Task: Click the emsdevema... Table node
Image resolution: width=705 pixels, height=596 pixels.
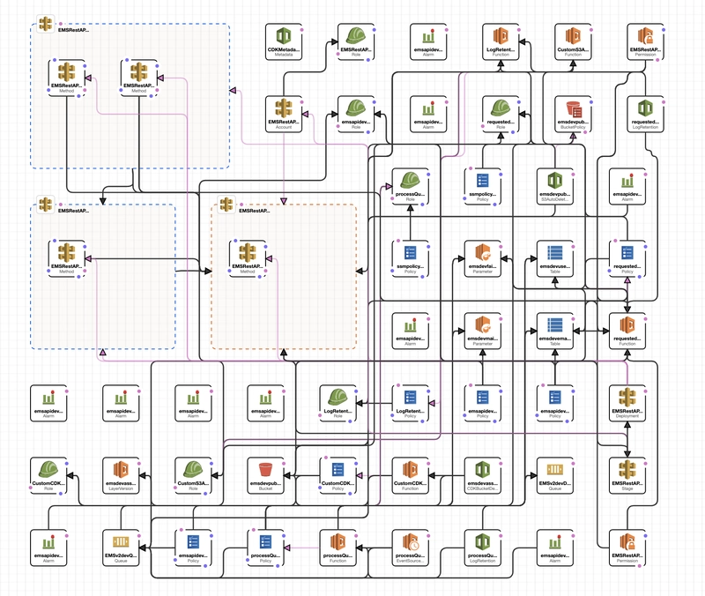Action: click(x=555, y=331)
